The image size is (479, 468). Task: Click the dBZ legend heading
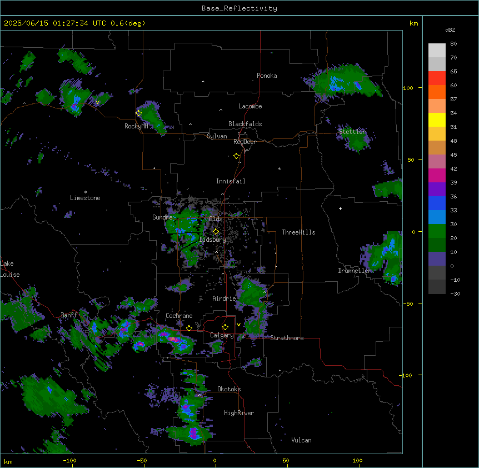pos(450,29)
